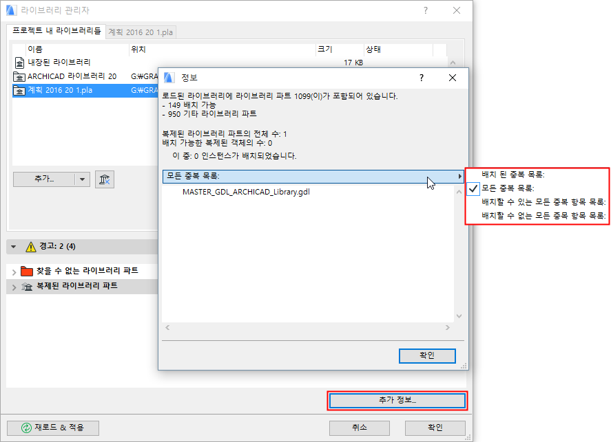Click the red missing library parts folder icon
611x442 pixels.
point(26,271)
